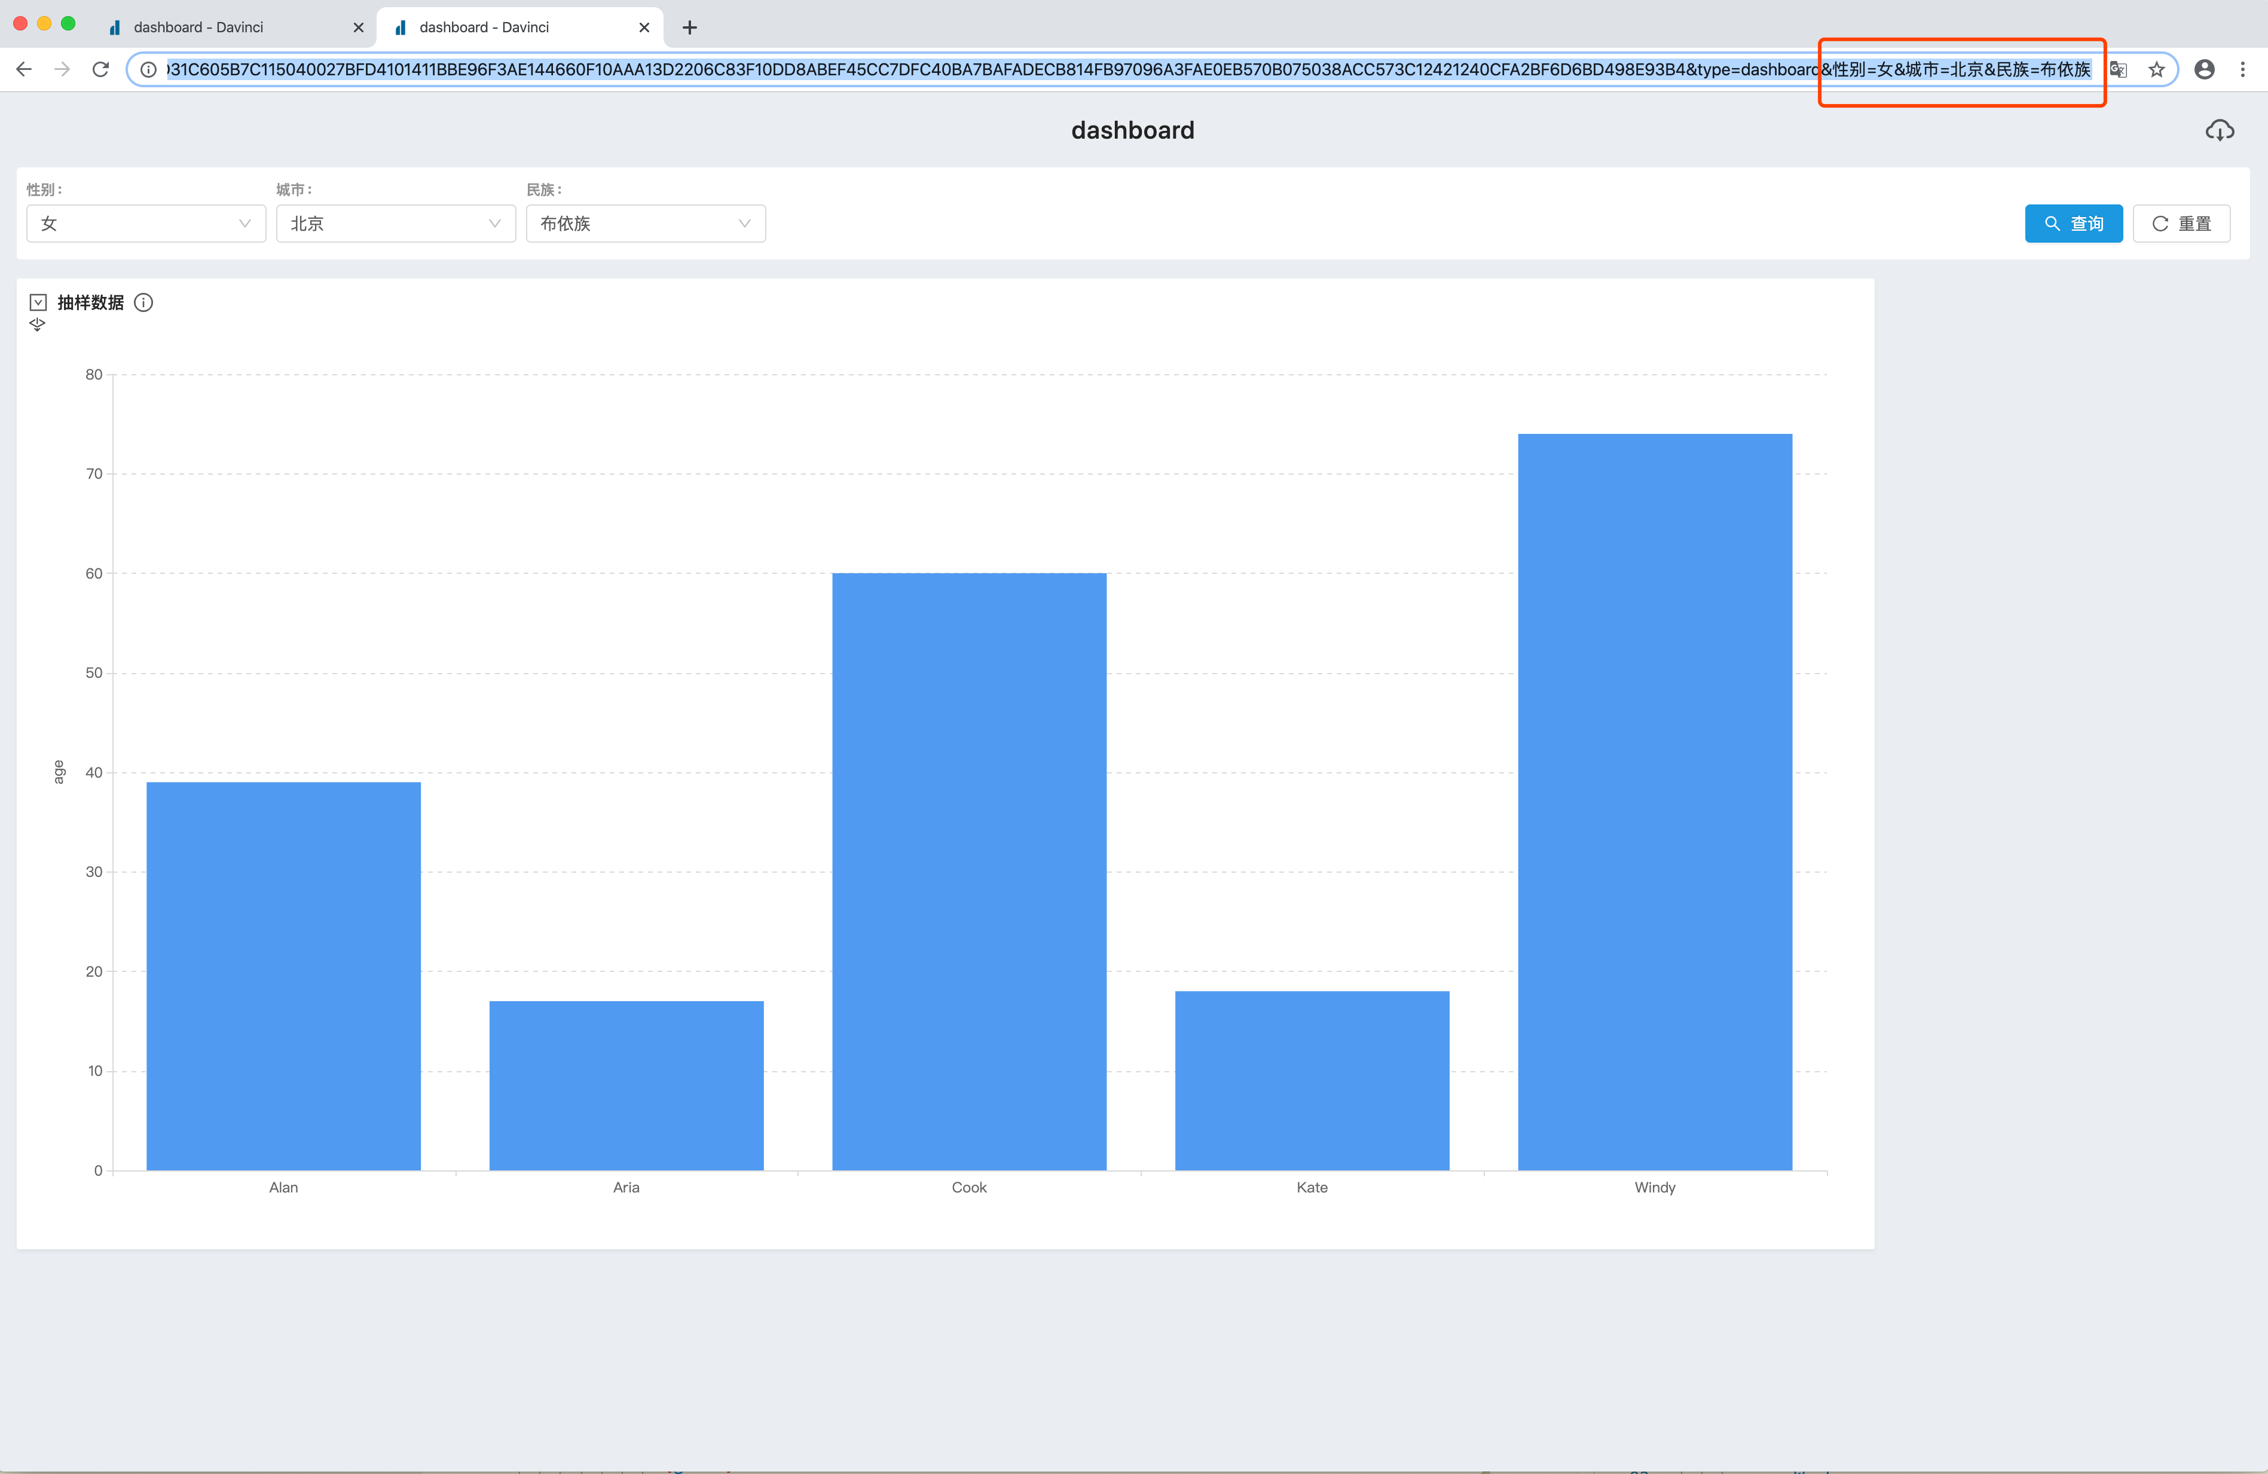
Task: Click the URL address bar
Action: [953, 69]
